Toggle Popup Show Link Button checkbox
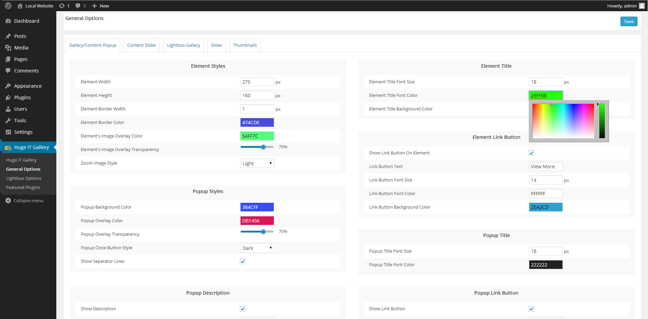 coord(531,309)
